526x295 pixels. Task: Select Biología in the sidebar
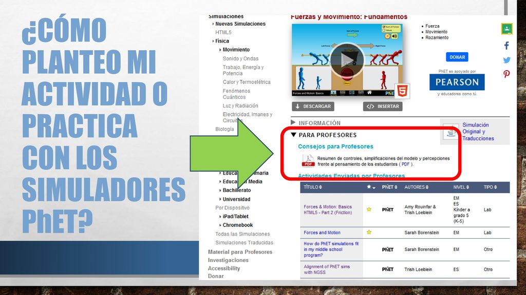(225, 129)
